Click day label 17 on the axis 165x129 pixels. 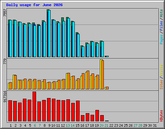pyautogui.click(x=87, y=125)
